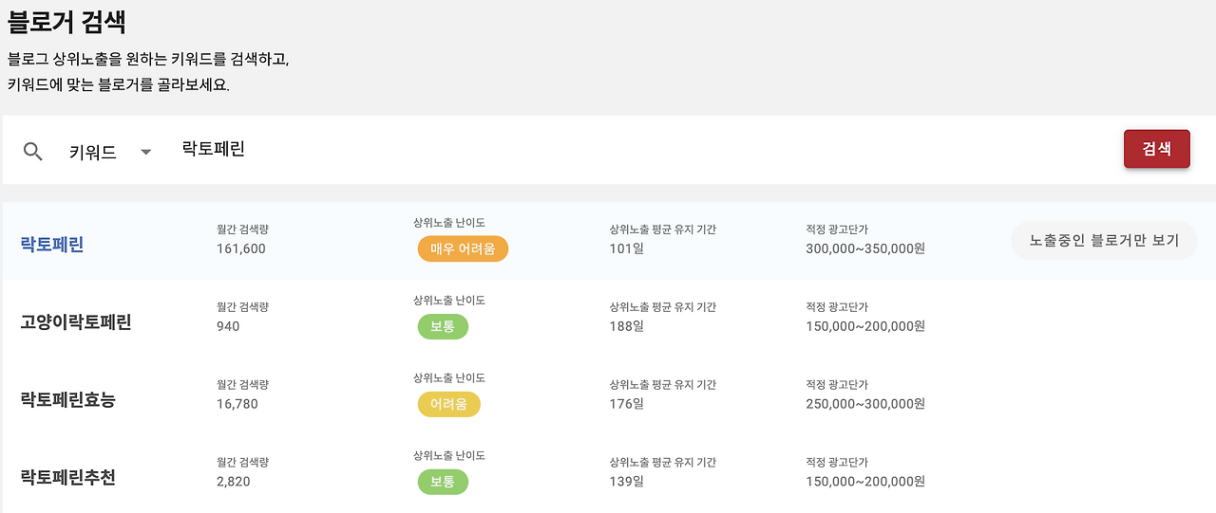Click ad price 250,000~300,000원
Viewport: 1216px width, 513px height.
click(865, 404)
